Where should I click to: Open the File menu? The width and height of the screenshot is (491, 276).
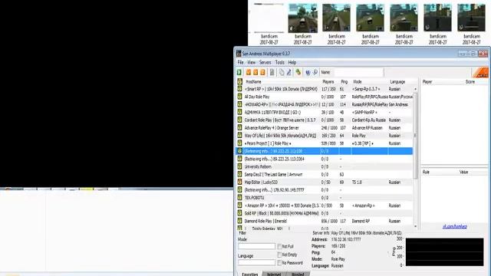240,62
